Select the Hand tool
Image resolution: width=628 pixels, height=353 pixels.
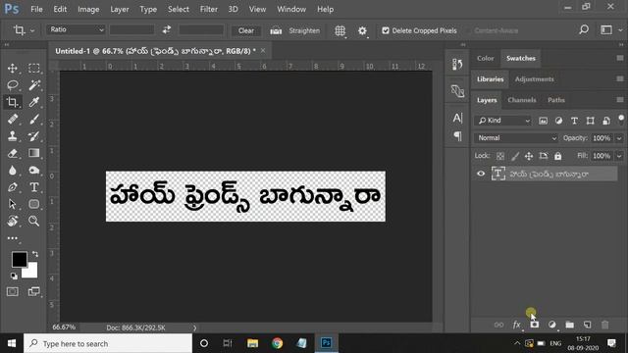pyautogui.click(x=13, y=221)
